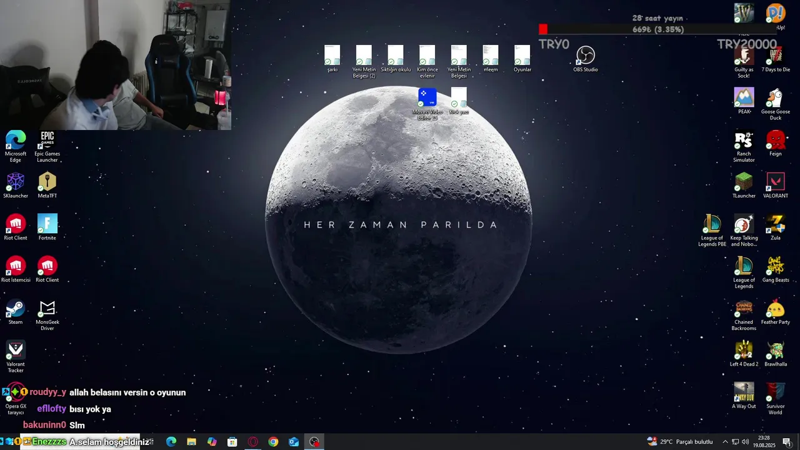The width and height of the screenshot is (800, 450).
Task: Select the Oyunlar file icon
Action: pos(522,59)
